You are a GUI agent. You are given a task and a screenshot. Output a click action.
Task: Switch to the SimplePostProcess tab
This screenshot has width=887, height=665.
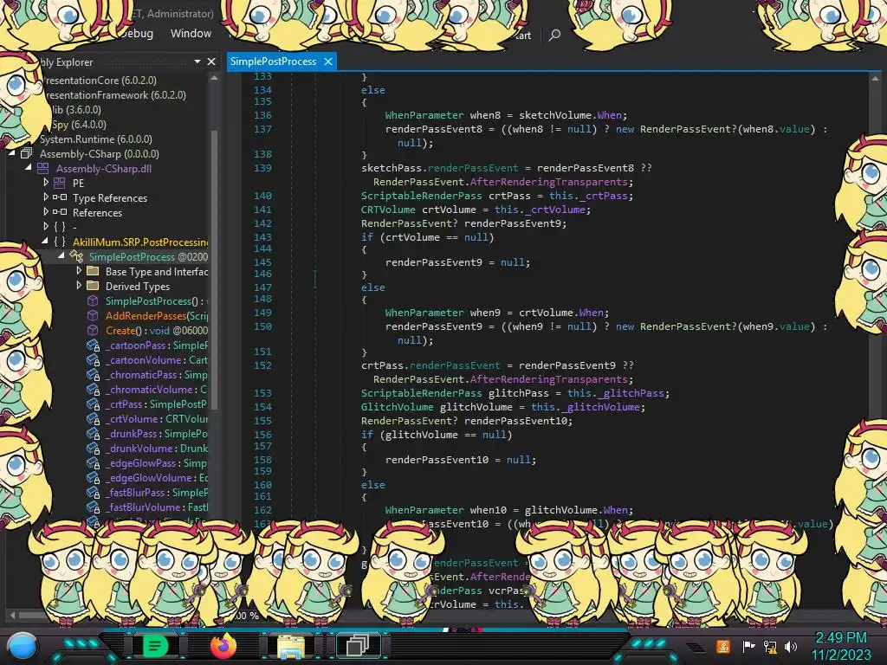tap(273, 61)
